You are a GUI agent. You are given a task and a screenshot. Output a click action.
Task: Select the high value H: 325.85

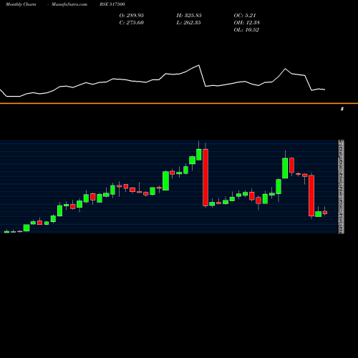(x=189, y=16)
